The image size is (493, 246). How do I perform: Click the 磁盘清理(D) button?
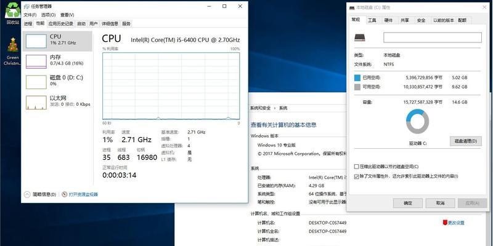[x=466, y=141]
